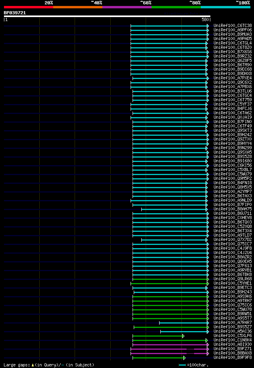Select the UniRef100_B9N299 label
This screenshot has width=254, height=368.
[233, 148]
